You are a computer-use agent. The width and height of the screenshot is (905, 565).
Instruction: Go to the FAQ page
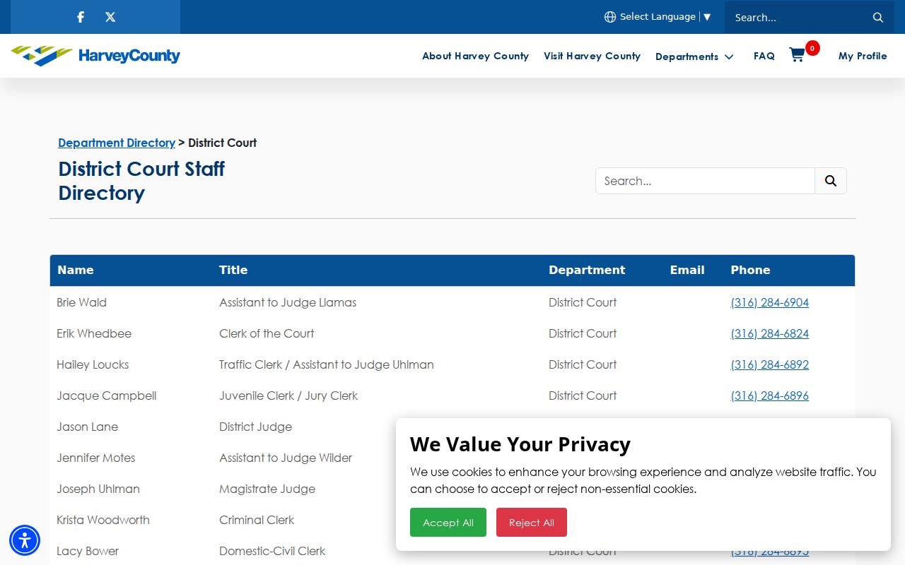764,56
